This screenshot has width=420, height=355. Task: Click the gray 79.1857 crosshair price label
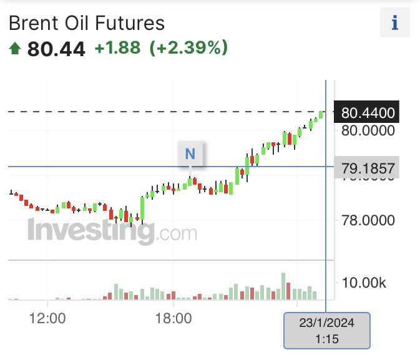[x=368, y=168]
